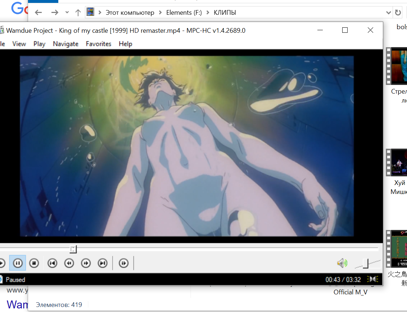
Task: Go back in File Explorer
Action: coord(39,13)
